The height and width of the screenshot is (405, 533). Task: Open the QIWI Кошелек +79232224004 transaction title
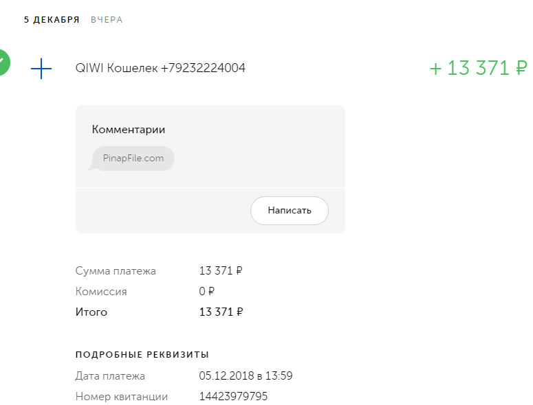coord(160,68)
